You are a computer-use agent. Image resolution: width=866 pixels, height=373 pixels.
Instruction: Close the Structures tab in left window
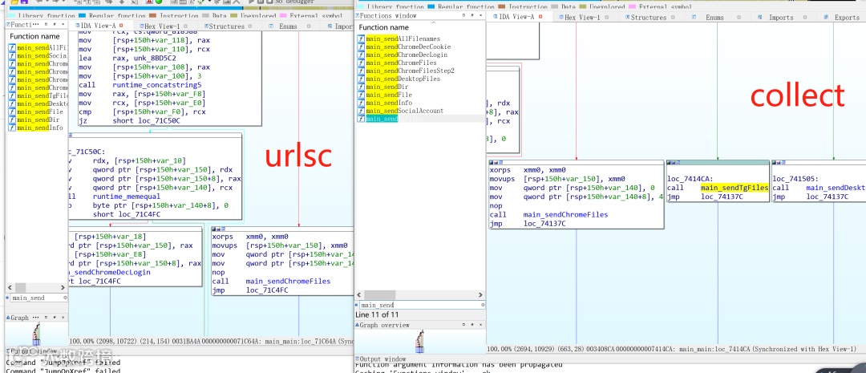[249, 26]
